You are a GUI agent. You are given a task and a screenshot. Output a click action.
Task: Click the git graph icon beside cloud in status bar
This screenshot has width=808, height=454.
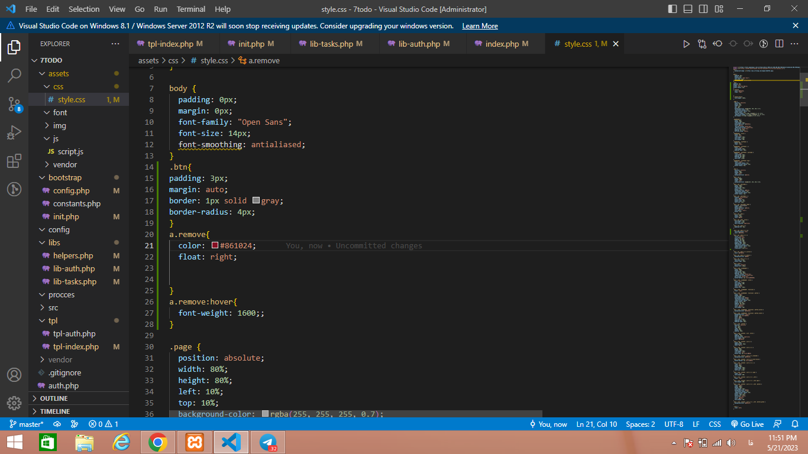click(75, 424)
